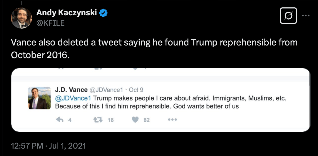Open Andy Kaczynski's profile avatar
Viewport: 318px width, 156px height.
pyautogui.click(x=21, y=18)
